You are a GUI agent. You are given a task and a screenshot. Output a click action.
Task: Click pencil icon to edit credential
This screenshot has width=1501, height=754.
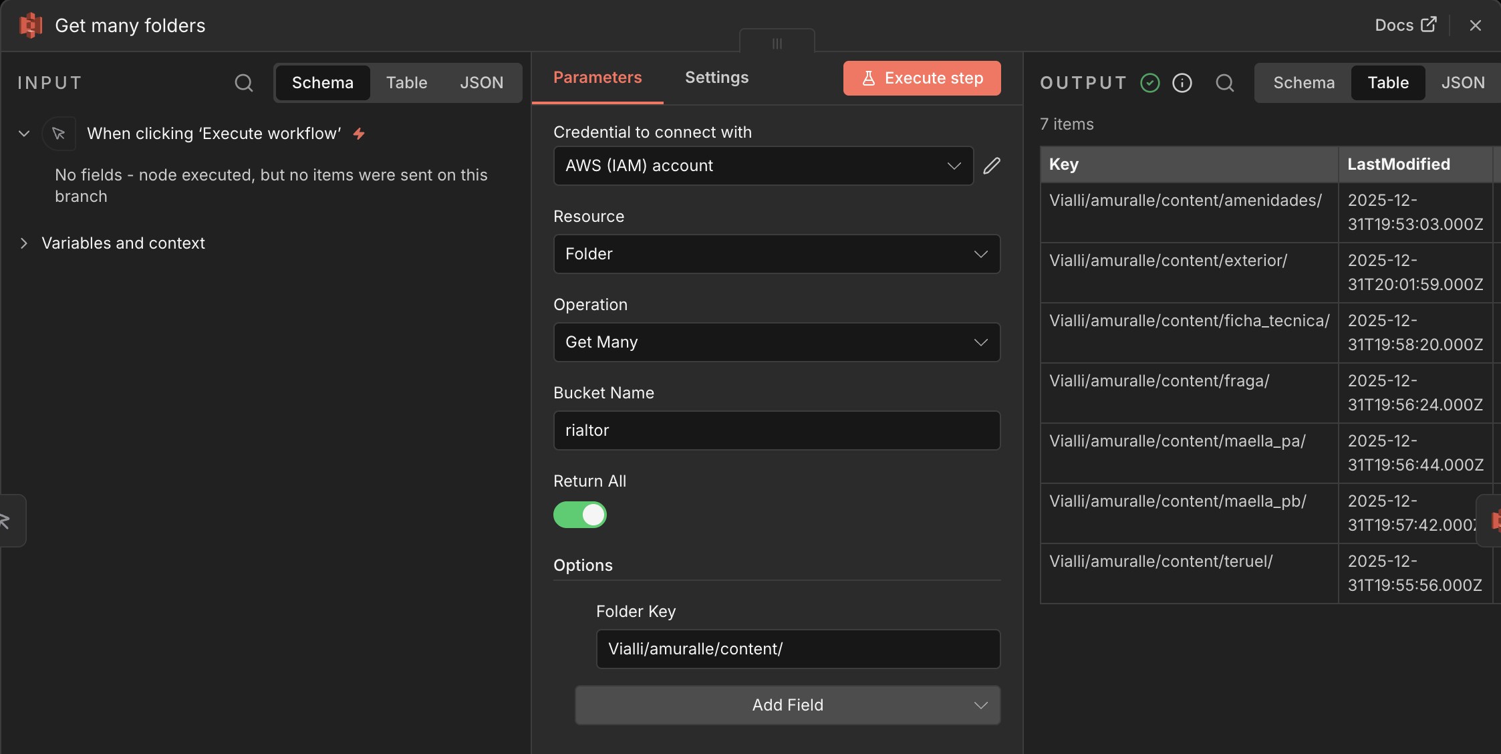coord(992,166)
